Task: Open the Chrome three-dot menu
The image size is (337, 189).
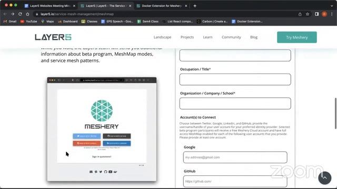Action: tap(332, 14)
